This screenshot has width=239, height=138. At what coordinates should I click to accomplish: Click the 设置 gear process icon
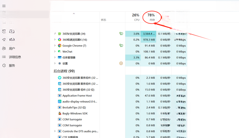pos(60,63)
